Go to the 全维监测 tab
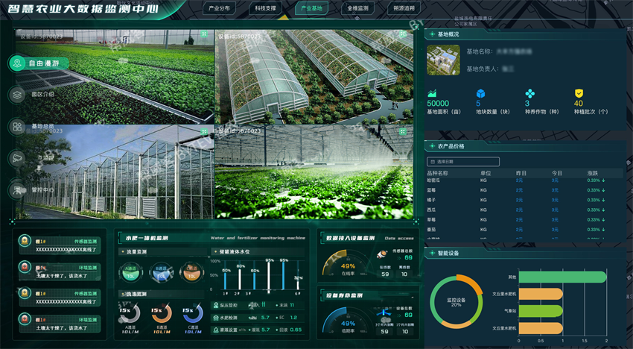 click(357, 8)
